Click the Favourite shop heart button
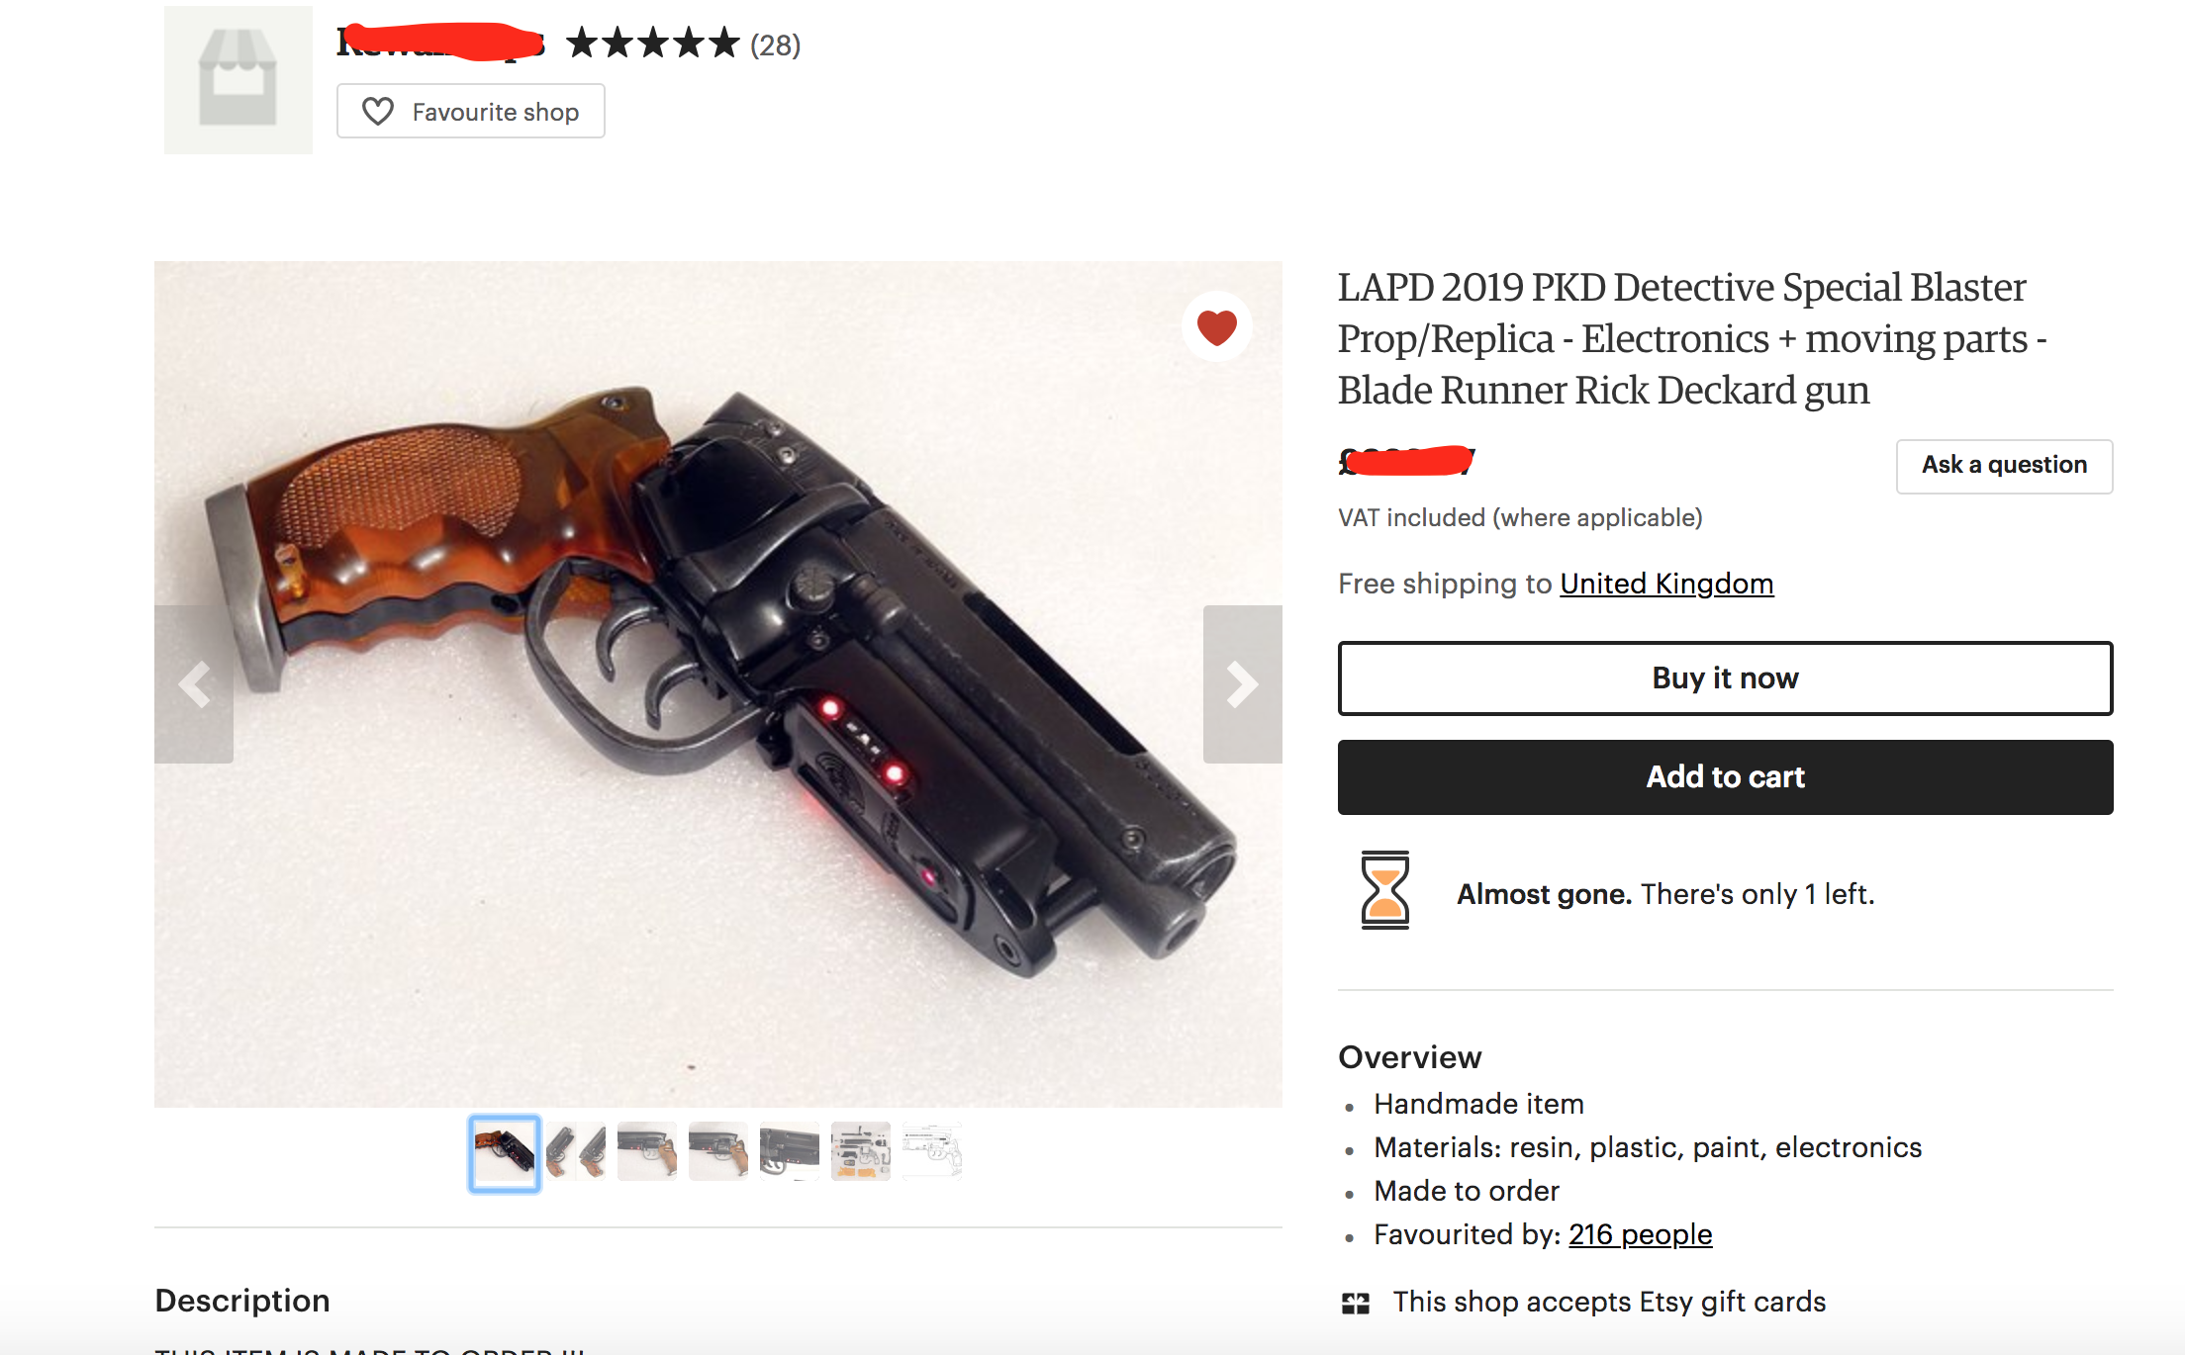Screen dimensions: 2185x1355 (470, 111)
